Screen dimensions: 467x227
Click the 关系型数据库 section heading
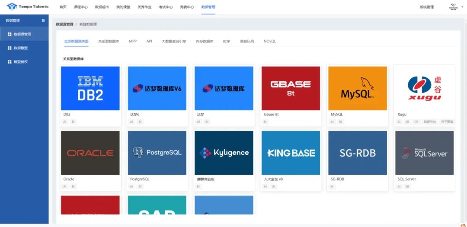point(73,59)
